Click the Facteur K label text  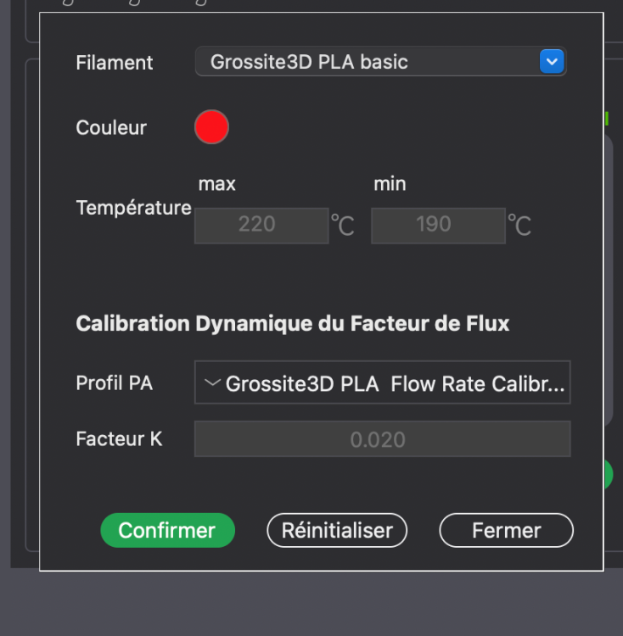coord(119,439)
